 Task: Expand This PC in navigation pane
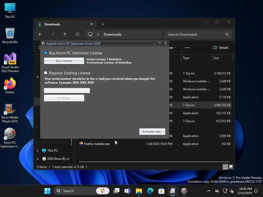[x=37, y=151]
